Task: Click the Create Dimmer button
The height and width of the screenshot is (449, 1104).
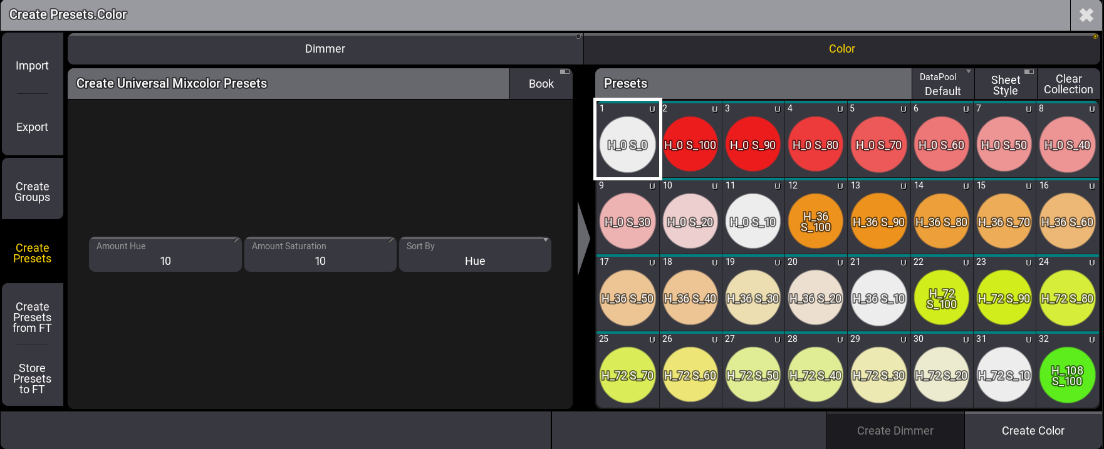Action: [x=895, y=431]
